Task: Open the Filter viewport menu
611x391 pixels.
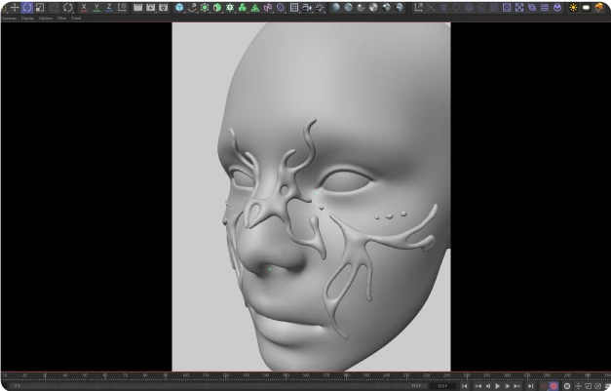Action: [x=62, y=19]
